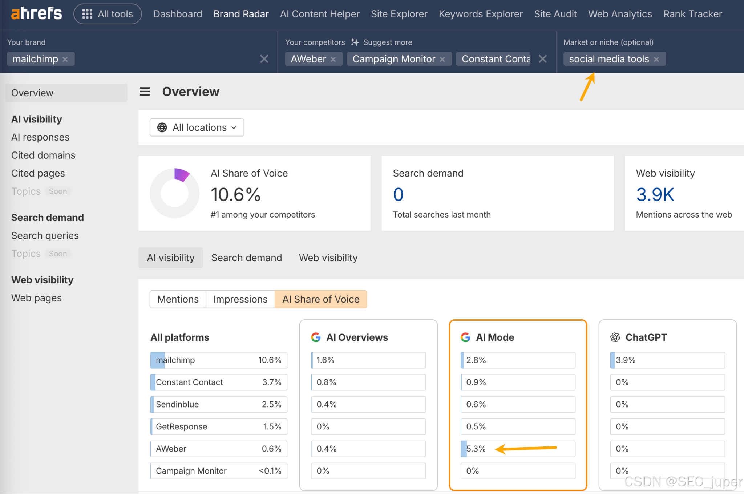This screenshot has height=494, width=744.
Task: Click the AI Overviews Google icon
Action: (x=316, y=337)
